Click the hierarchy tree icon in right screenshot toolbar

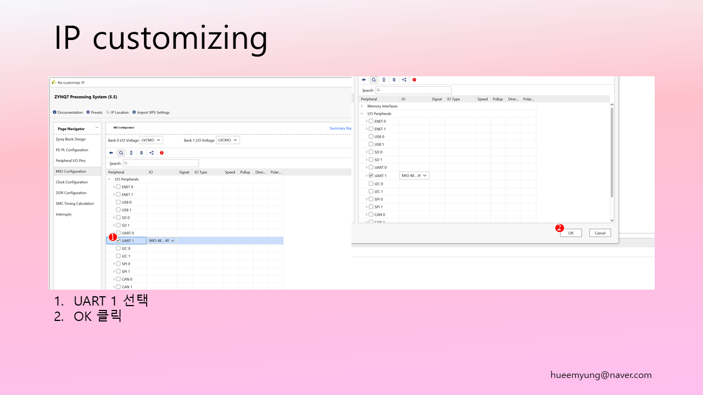(404, 80)
